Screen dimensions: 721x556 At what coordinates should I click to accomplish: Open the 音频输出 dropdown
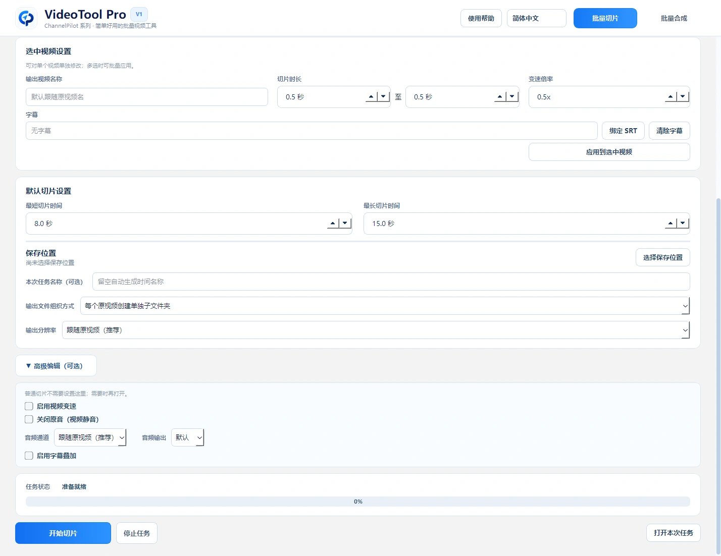point(187,437)
